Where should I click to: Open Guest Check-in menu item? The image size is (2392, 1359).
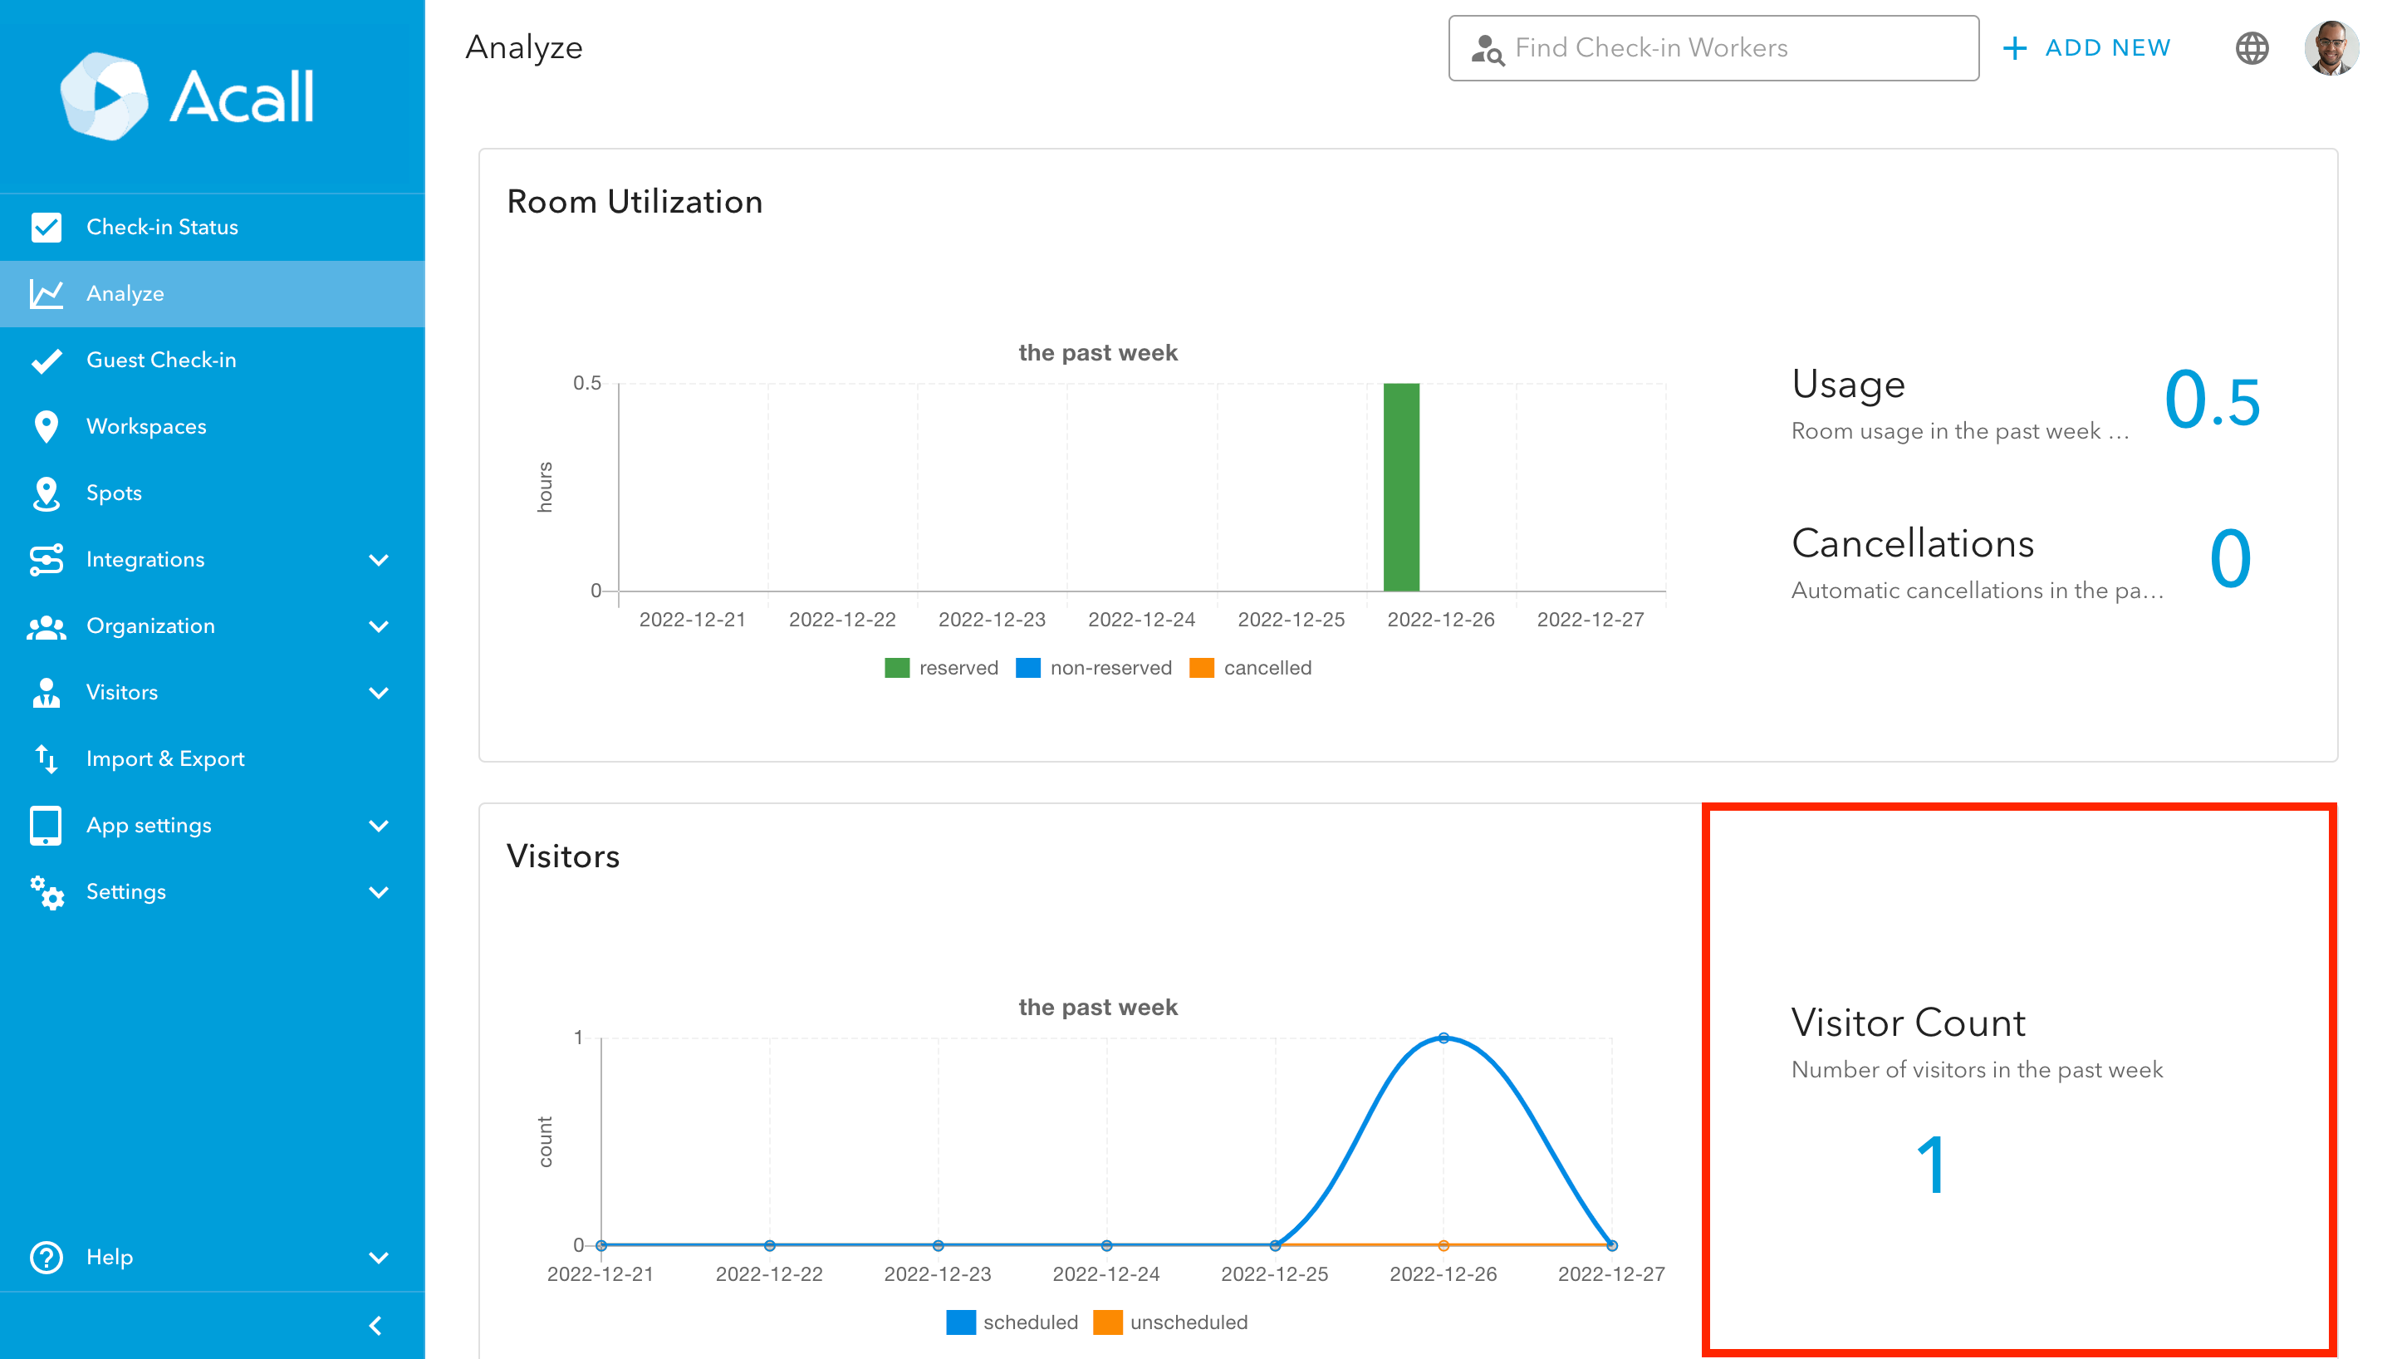point(160,361)
